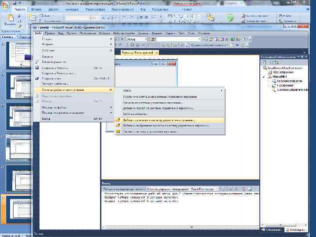Open the 'Правка' menu in Visual Studio
This screenshot has height=237, width=316.
(x=50, y=33)
